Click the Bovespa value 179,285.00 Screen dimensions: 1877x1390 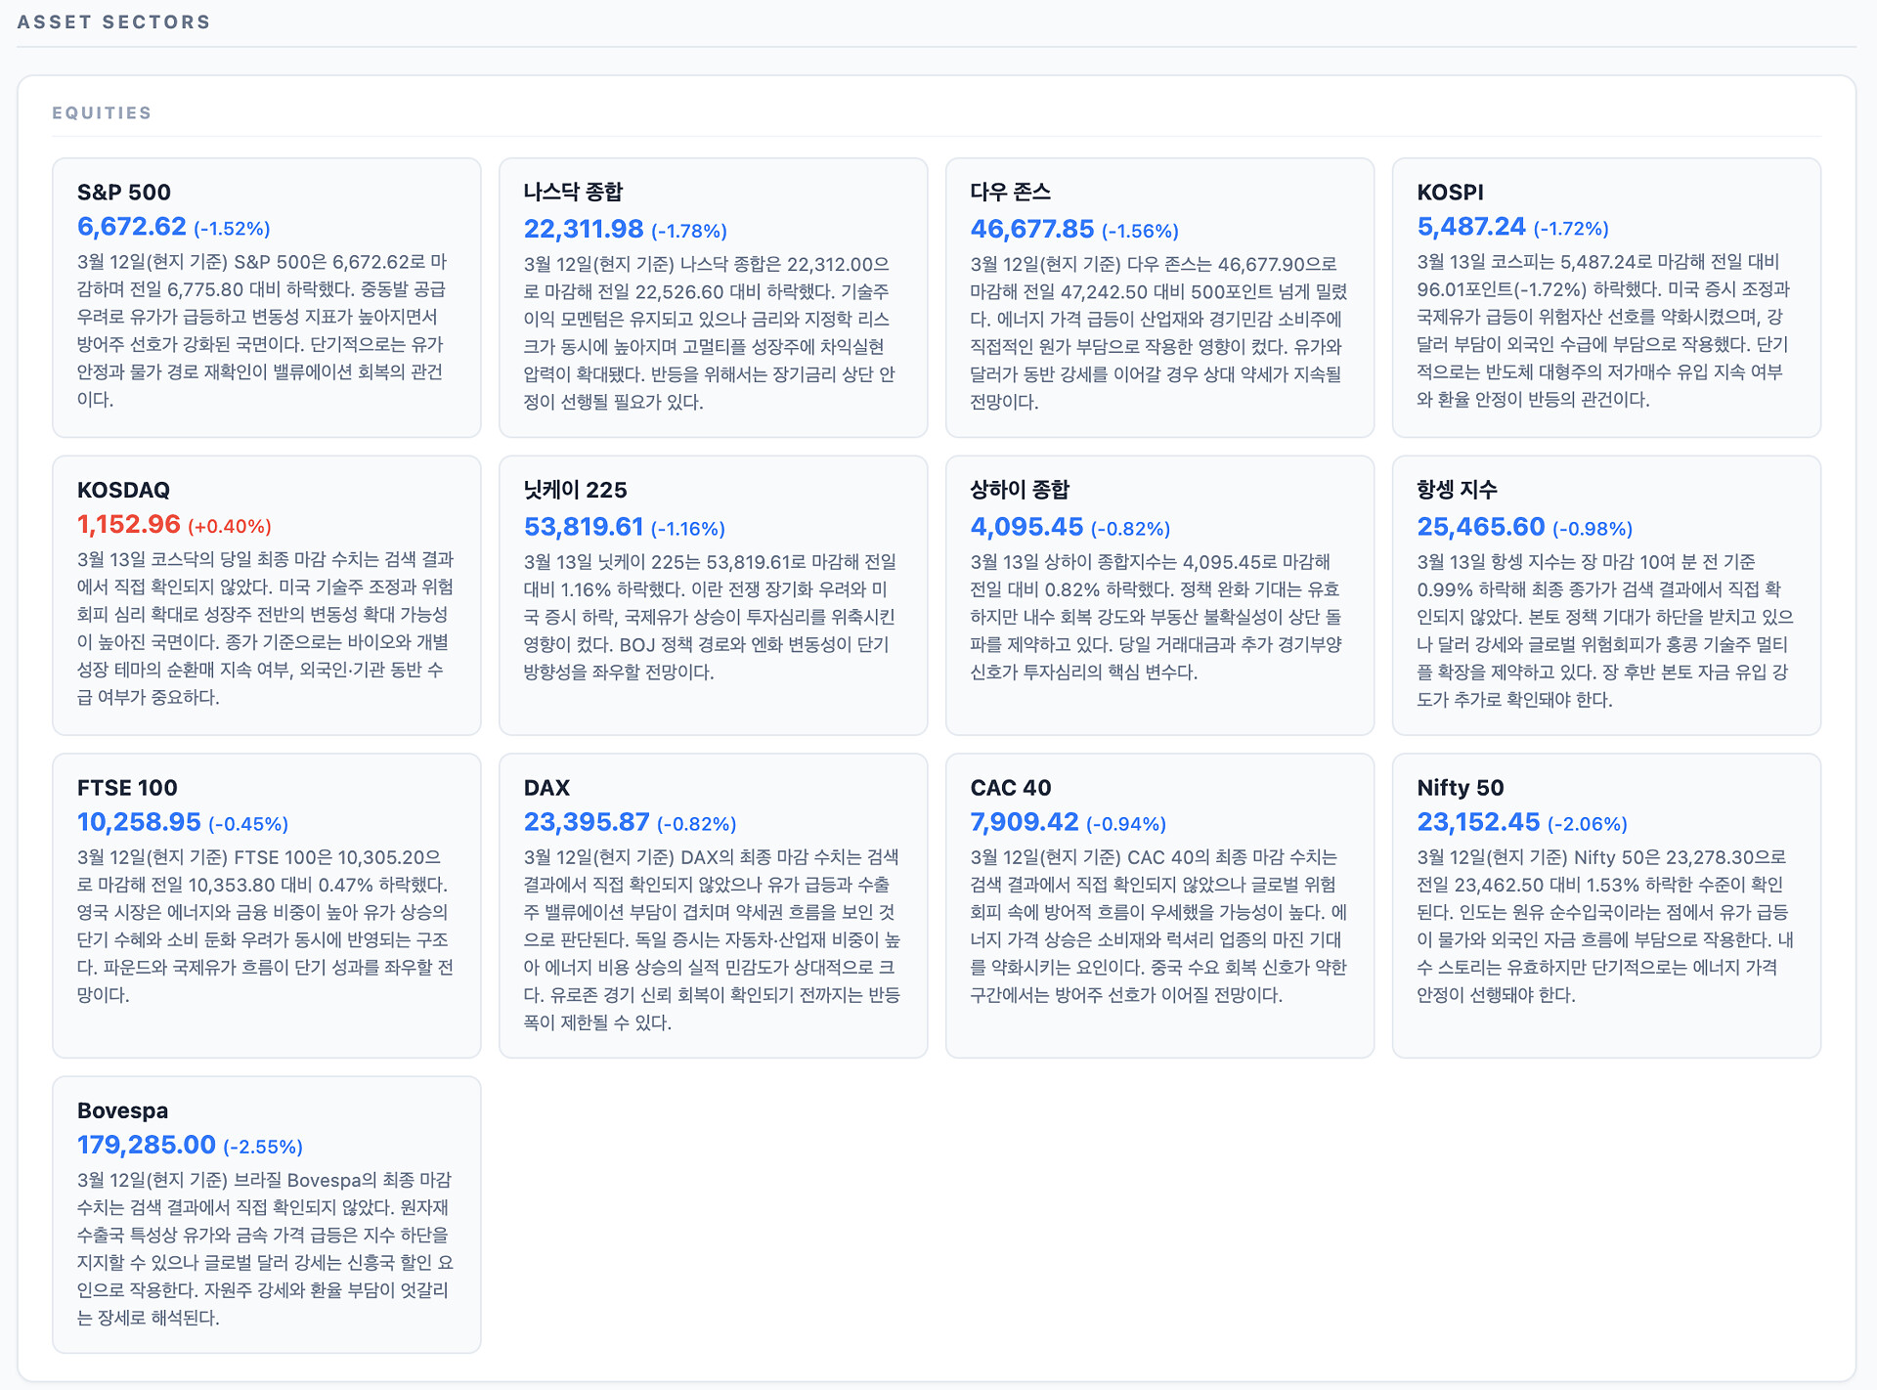pyautogui.click(x=146, y=1145)
